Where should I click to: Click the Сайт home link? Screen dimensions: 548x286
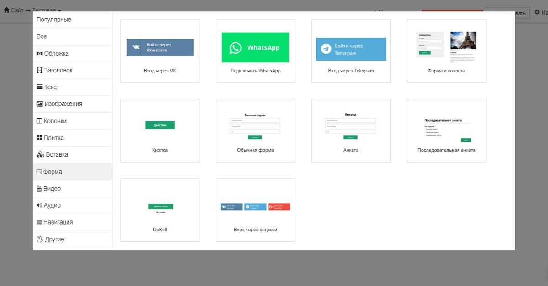[x=13, y=10]
